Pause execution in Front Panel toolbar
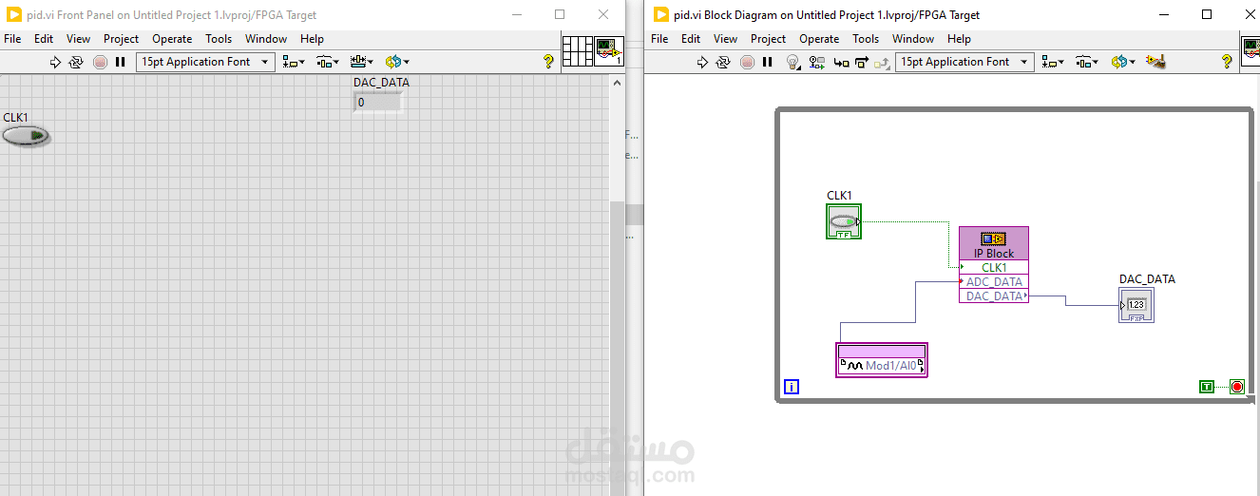The width and height of the screenshot is (1260, 496). tap(121, 62)
